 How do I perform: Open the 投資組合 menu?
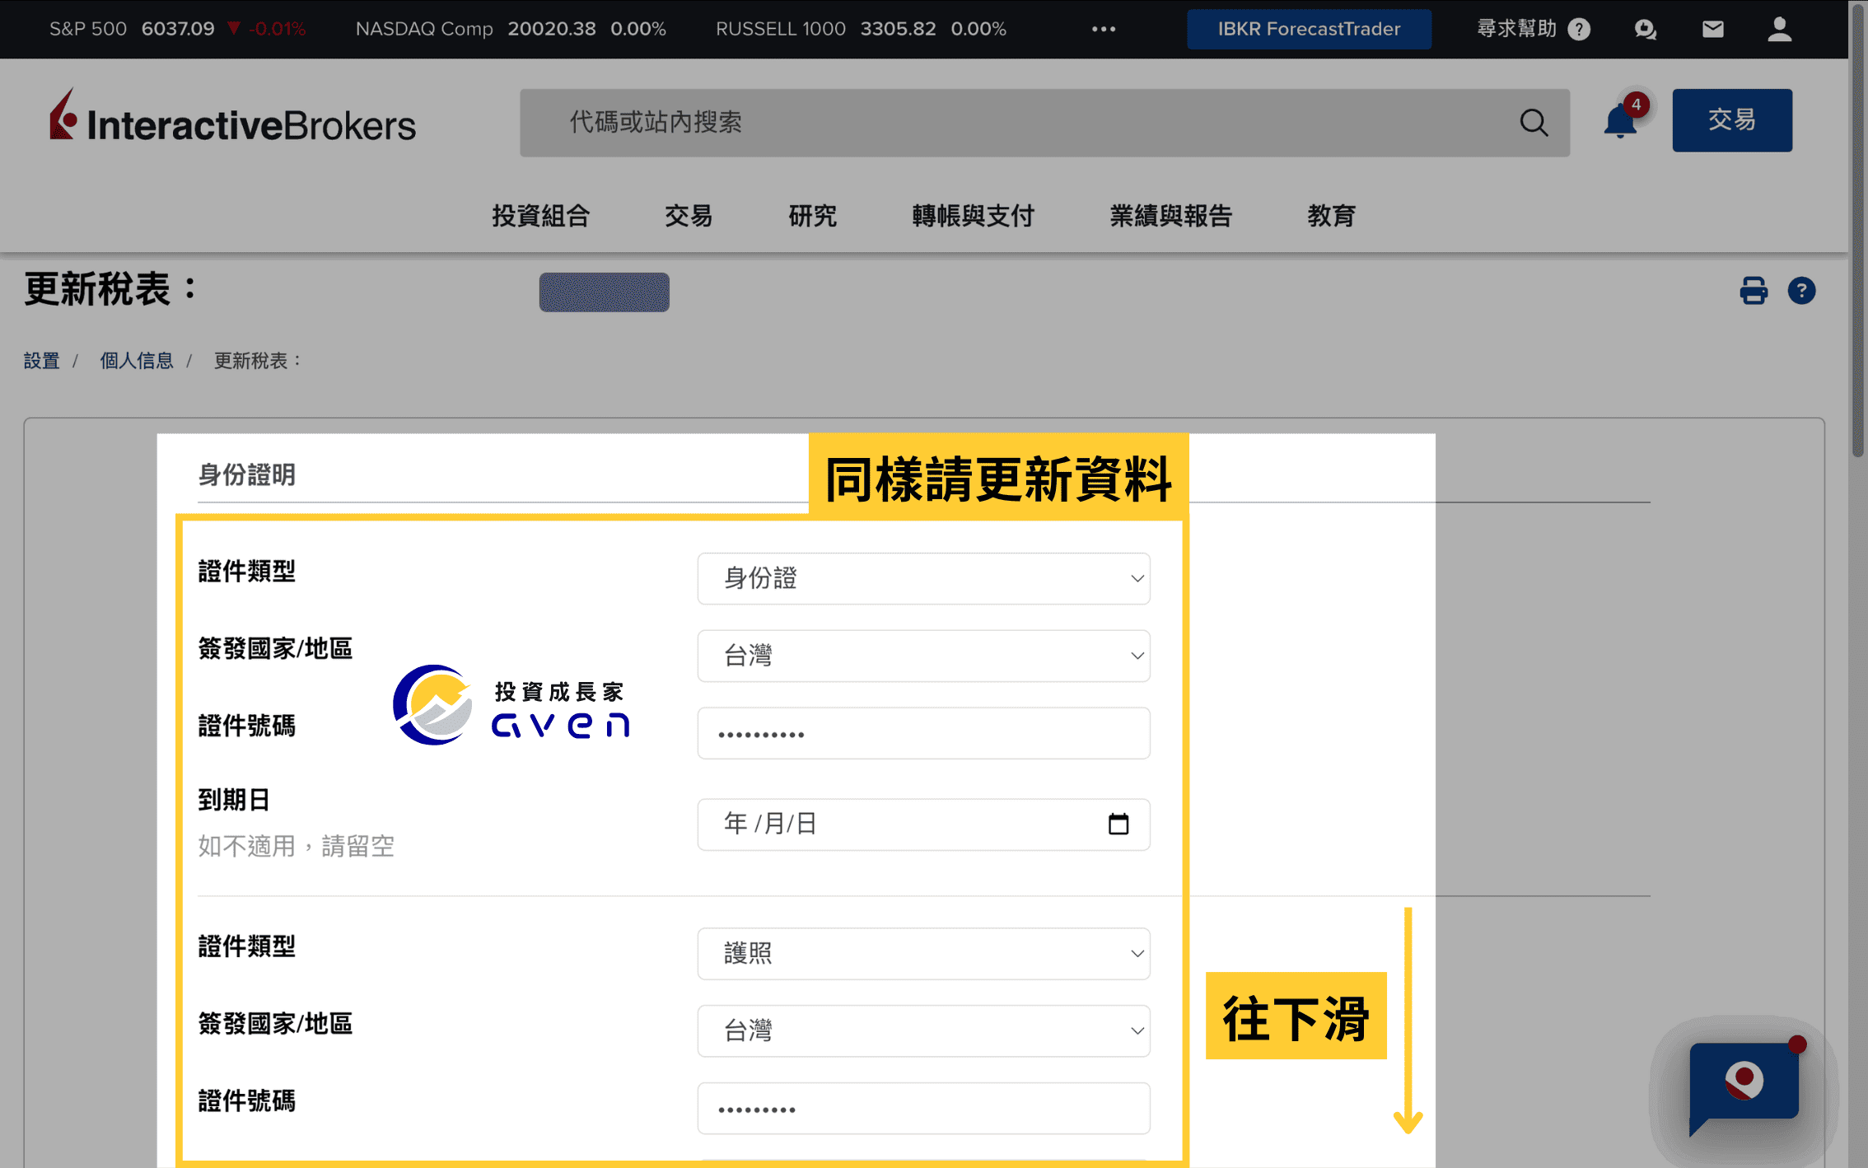pos(540,216)
